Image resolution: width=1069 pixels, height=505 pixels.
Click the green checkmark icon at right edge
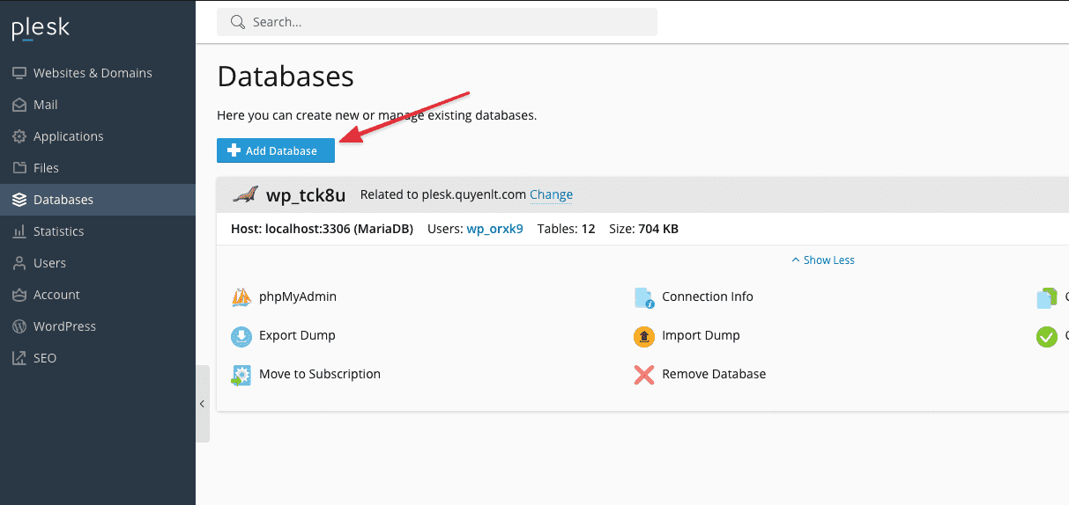[x=1046, y=336]
